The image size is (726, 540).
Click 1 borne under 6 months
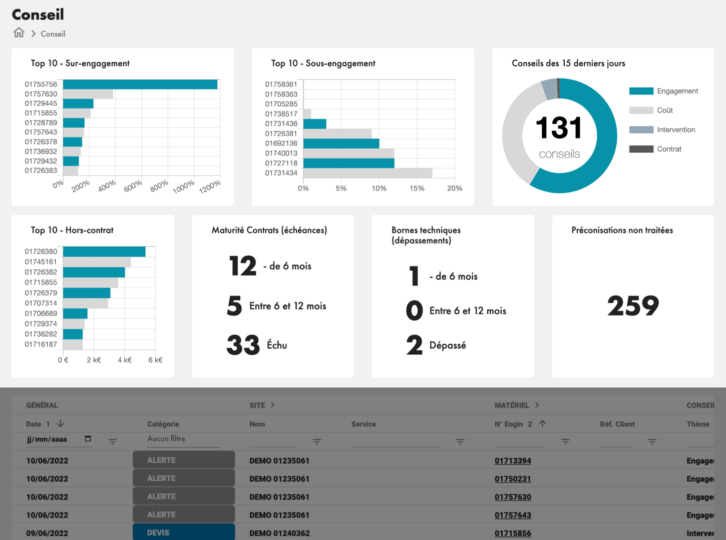[414, 276]
